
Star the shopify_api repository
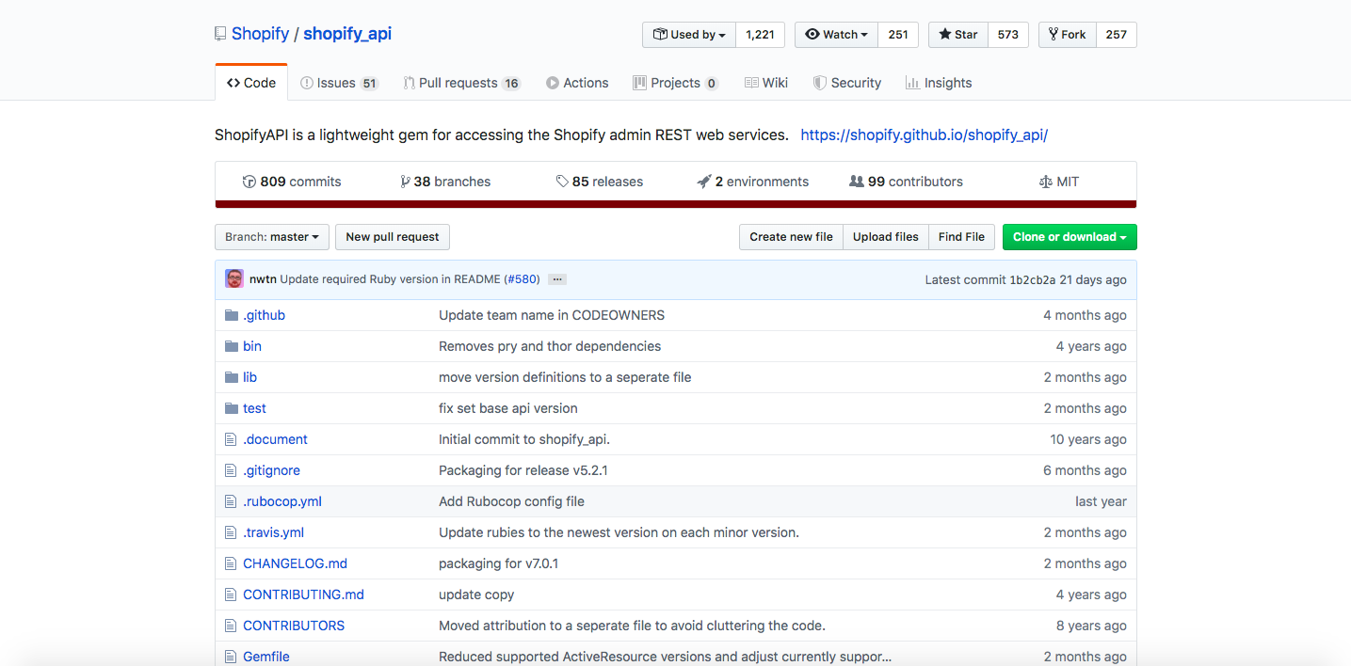pos(958,35)
